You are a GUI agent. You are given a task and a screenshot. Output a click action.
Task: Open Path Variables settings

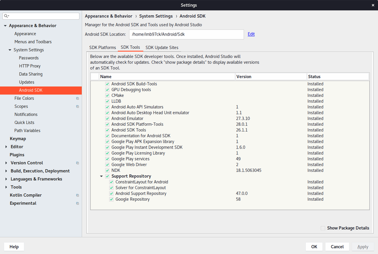point(27,130)
